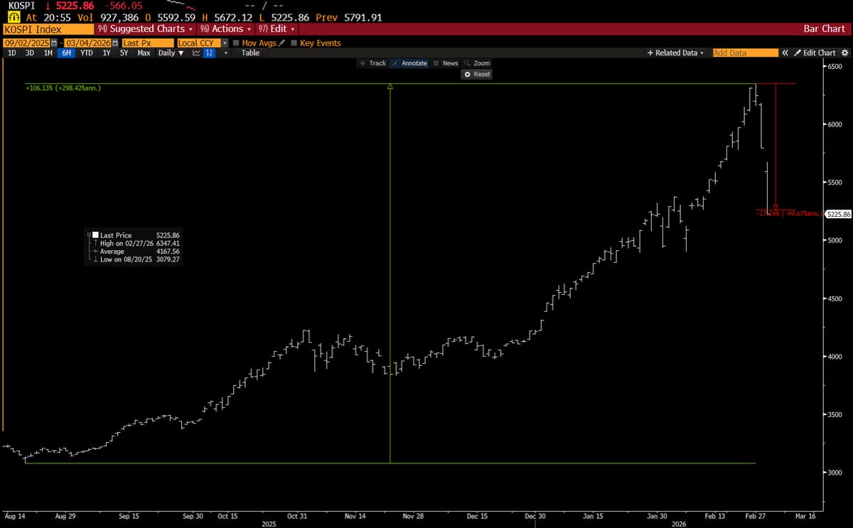Toggle the Table view

point(250,53)
